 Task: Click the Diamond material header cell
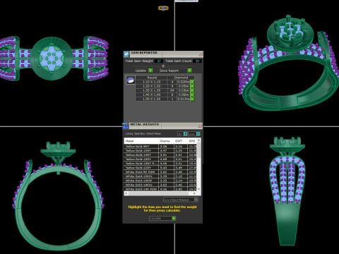click(181, 78)
